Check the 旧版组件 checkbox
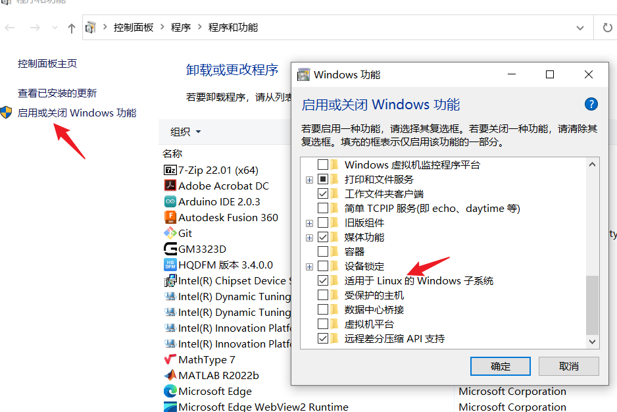Screen dimensions: 617x412 pyautogui.click(x=323, y=222)
